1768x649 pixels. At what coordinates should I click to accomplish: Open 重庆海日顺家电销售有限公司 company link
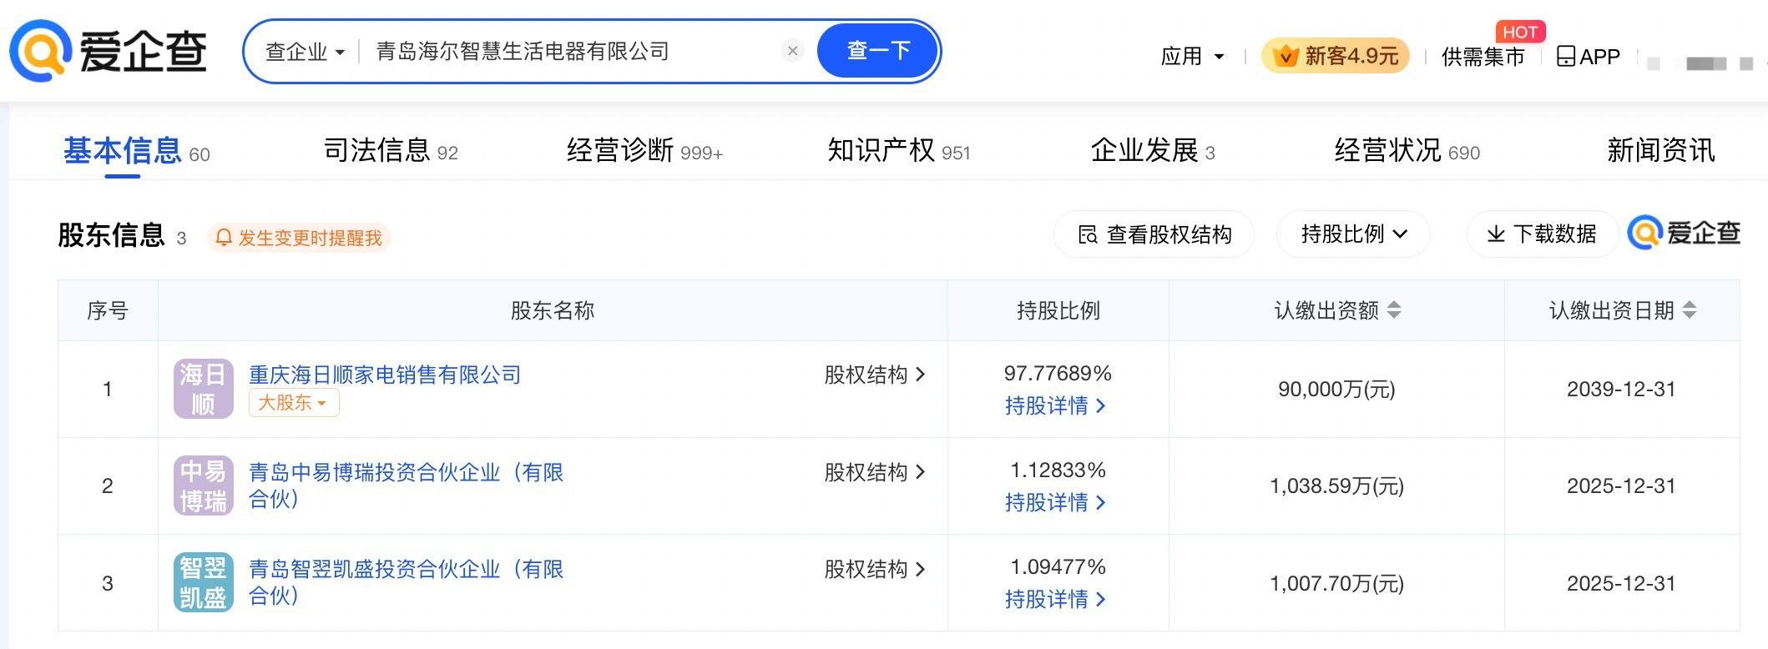click(385, 375)
